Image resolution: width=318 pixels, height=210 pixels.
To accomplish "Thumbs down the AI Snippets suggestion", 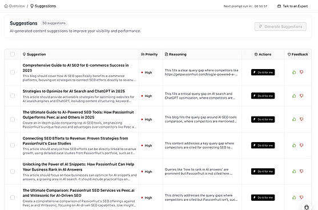I will [x=301, y=172].
